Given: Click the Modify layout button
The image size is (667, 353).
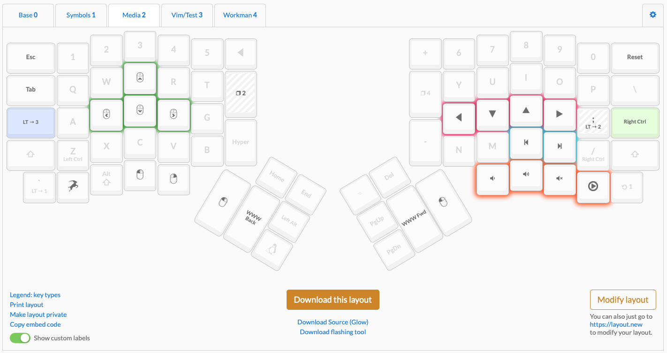Looking at the screenshot, I should (x=622, y=300).
